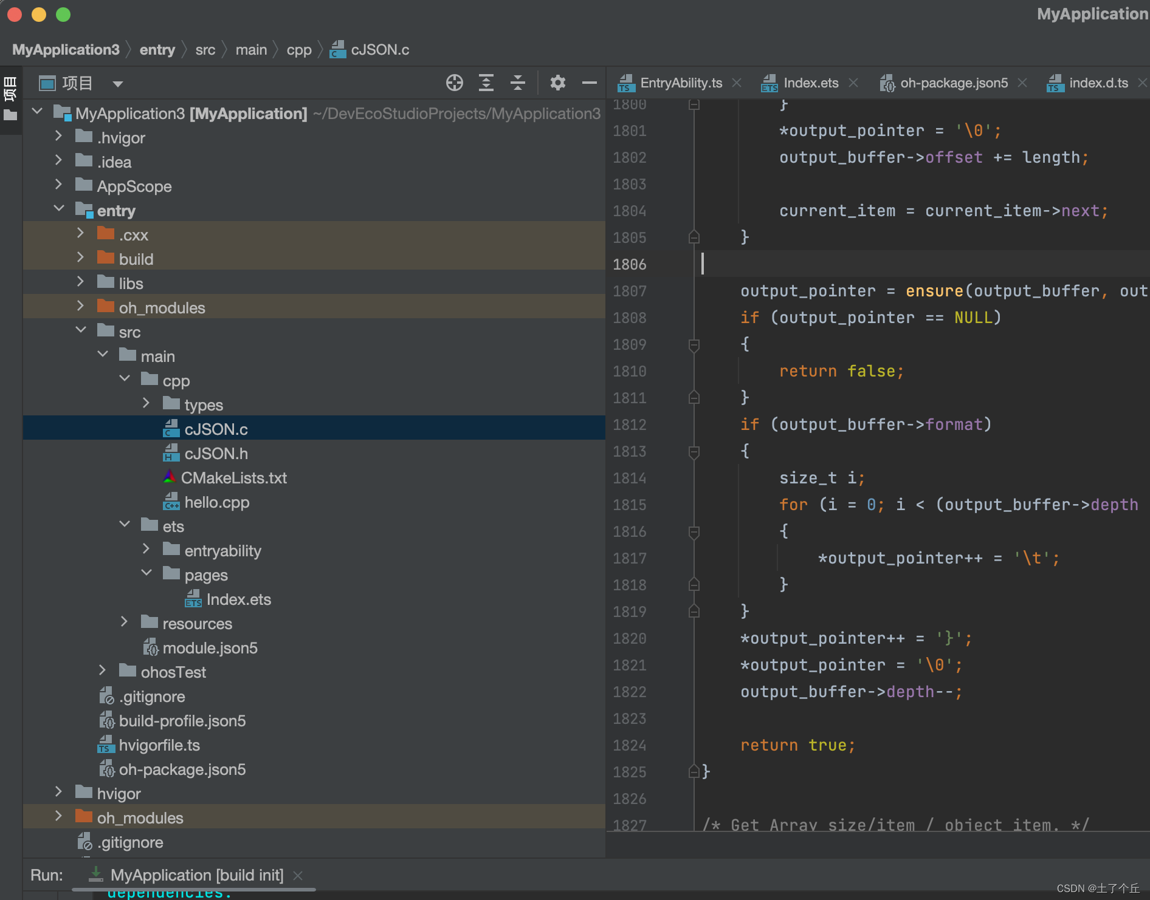Open project panel settings gear
Screen dimensions: 1150x900
coord(557,83)
